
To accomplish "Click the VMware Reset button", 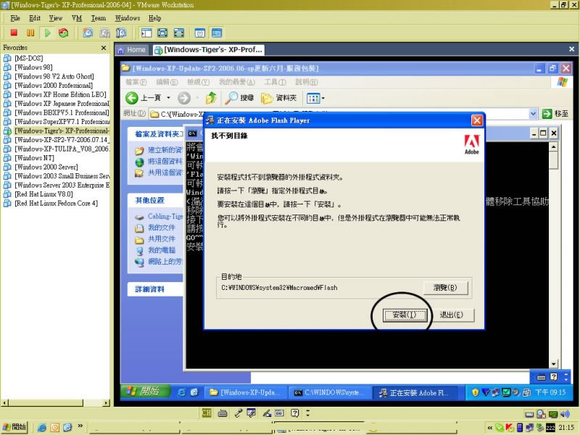I will tap(64, 33).
